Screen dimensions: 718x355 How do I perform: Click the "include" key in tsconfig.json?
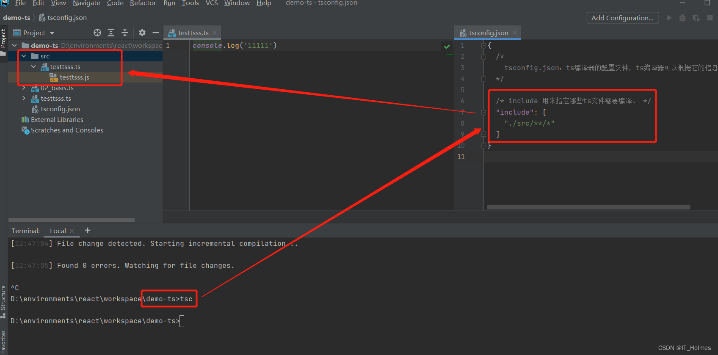515,112
